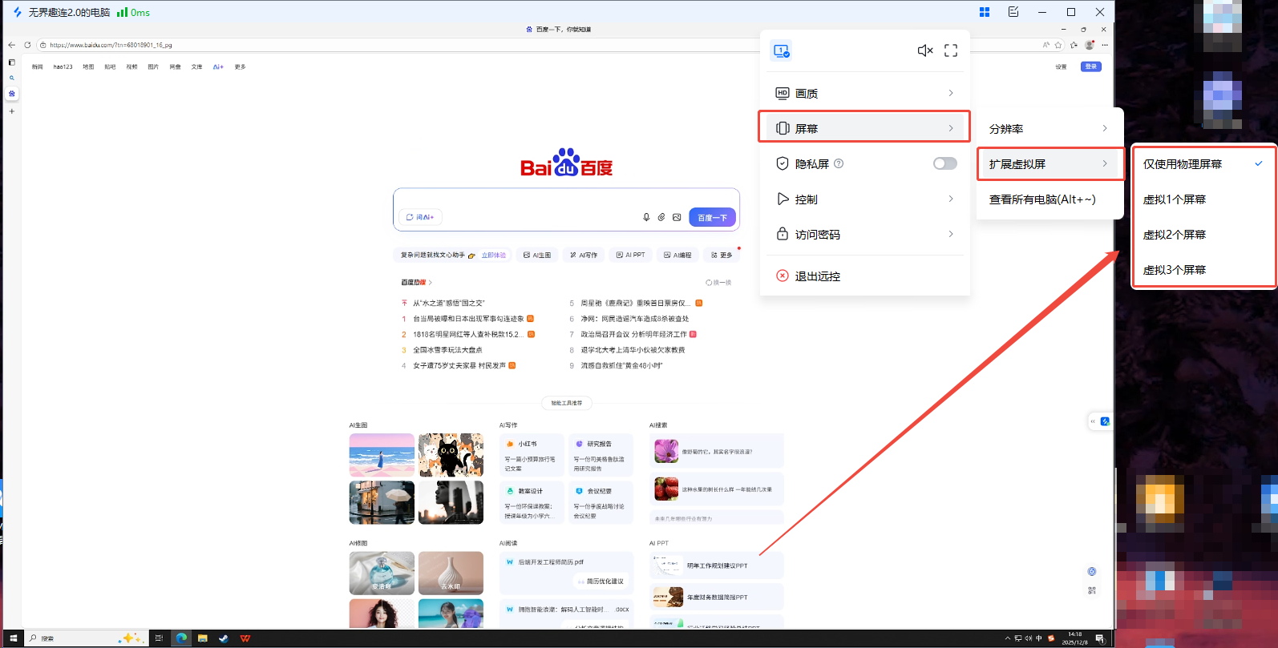Click the sidebar search icon
The width and height of the screenshot is (1278, 648).
tap(11, 78)
